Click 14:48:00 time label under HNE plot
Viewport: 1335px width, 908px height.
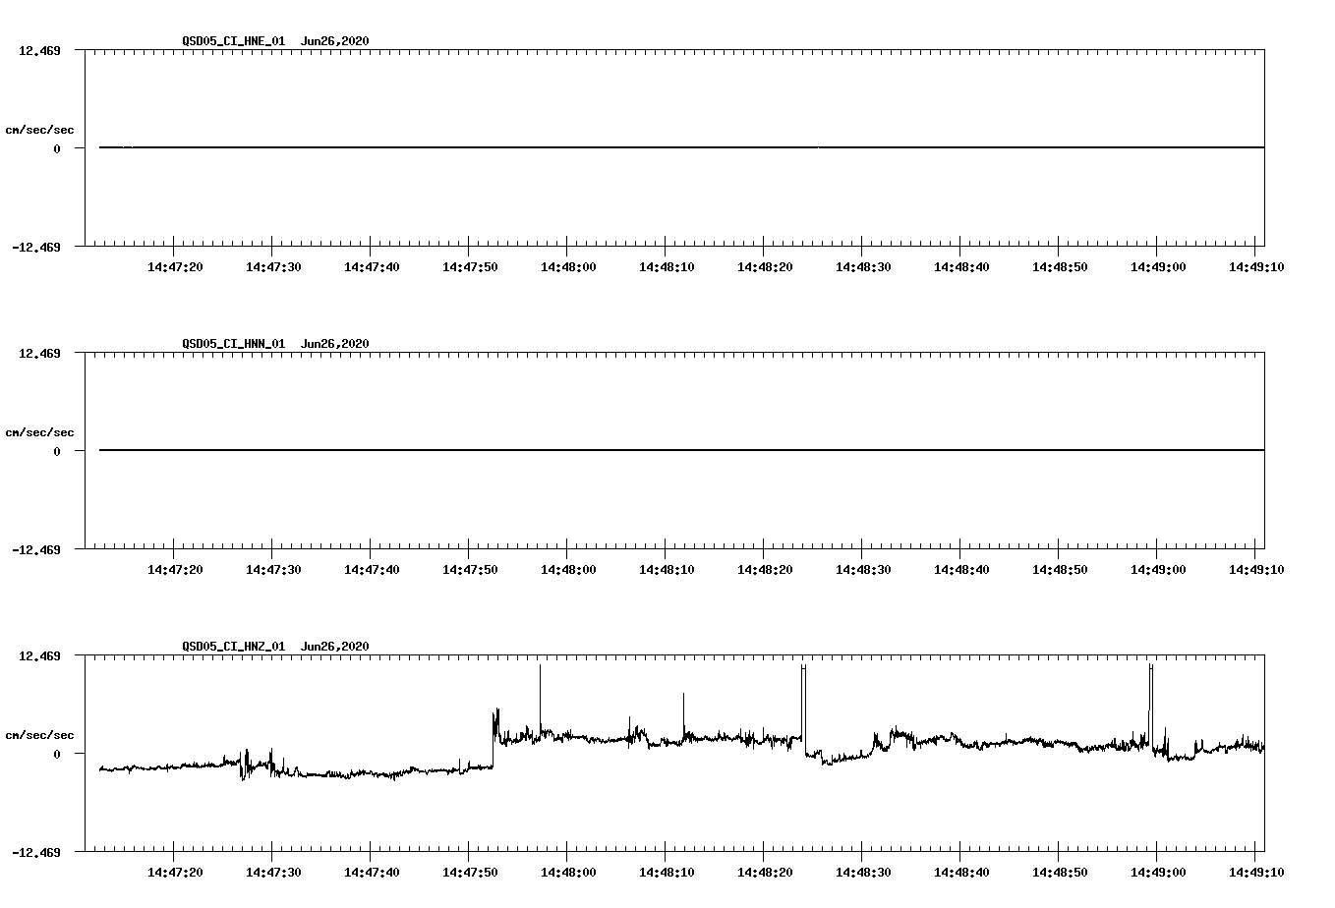pos(568,266)
